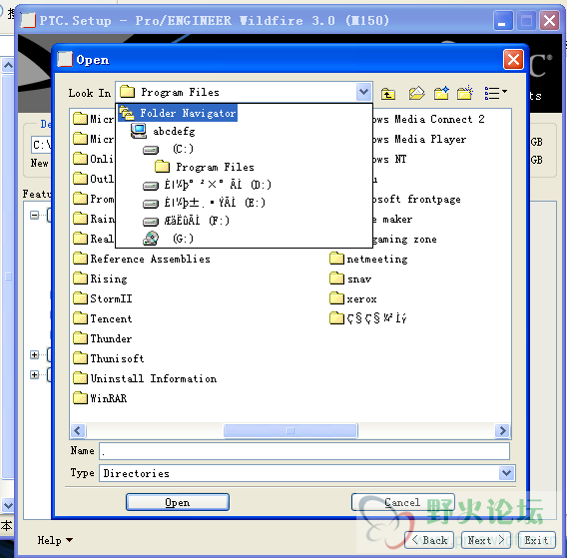Click the sparkle folder icon in toolbar
The height and width of the screenshot is (558, 567).
(x=465, y=93)
